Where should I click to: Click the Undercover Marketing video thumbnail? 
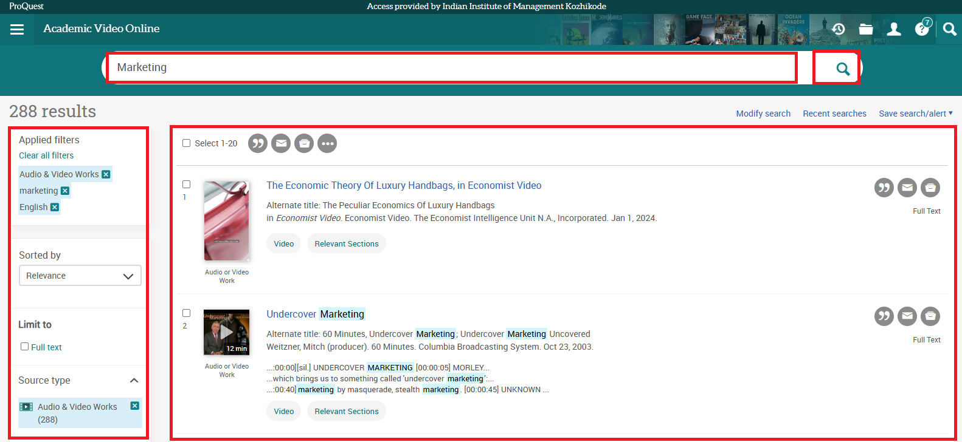pos(226,332)
